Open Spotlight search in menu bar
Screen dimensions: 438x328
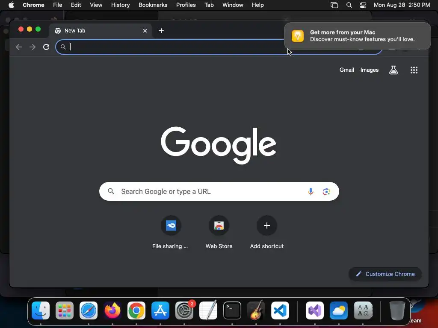(x=349, y=5)
